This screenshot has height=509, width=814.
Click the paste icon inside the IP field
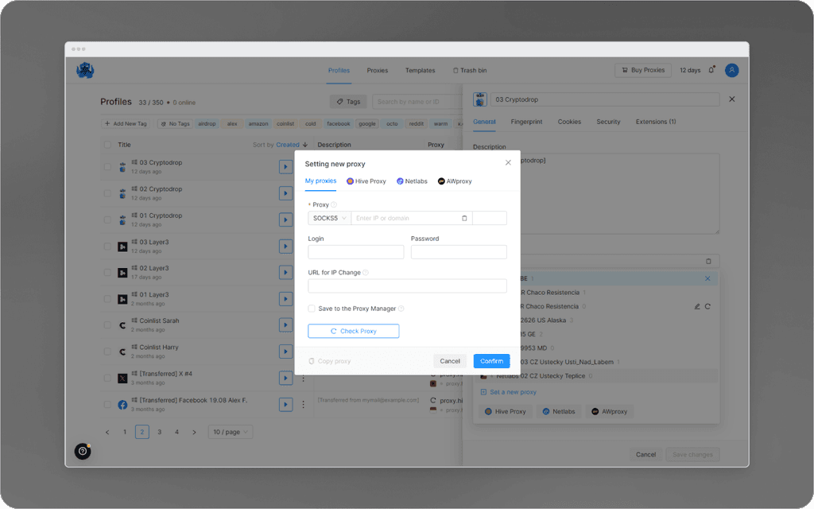click(x=463, y=217)
